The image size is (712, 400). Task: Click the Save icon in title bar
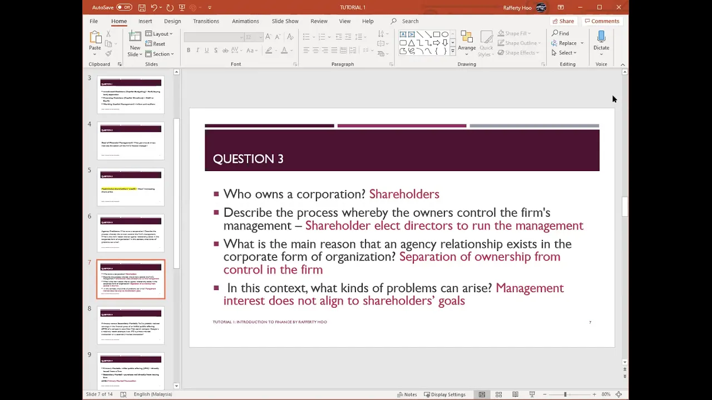pyautogui.click(x=142, y=7)
